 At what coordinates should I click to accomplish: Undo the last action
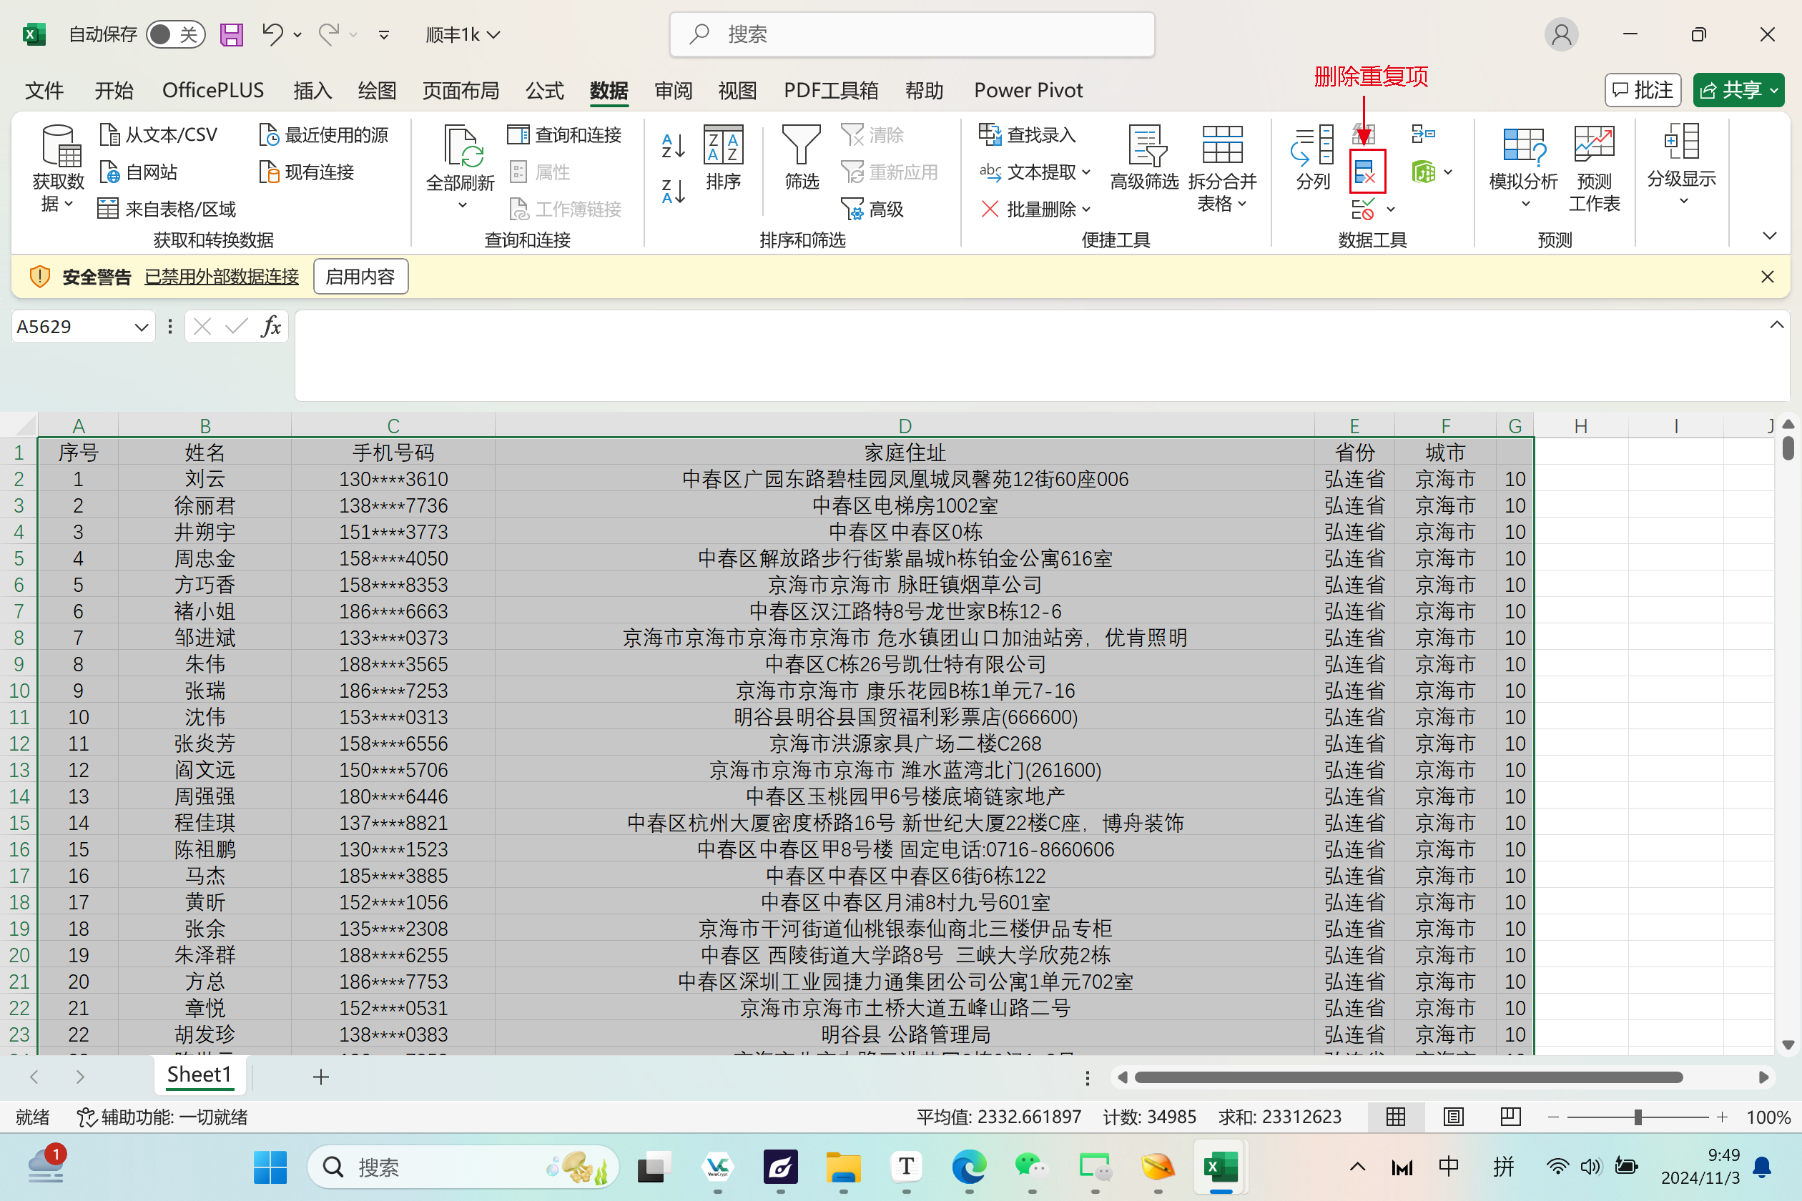coord(272,34)
